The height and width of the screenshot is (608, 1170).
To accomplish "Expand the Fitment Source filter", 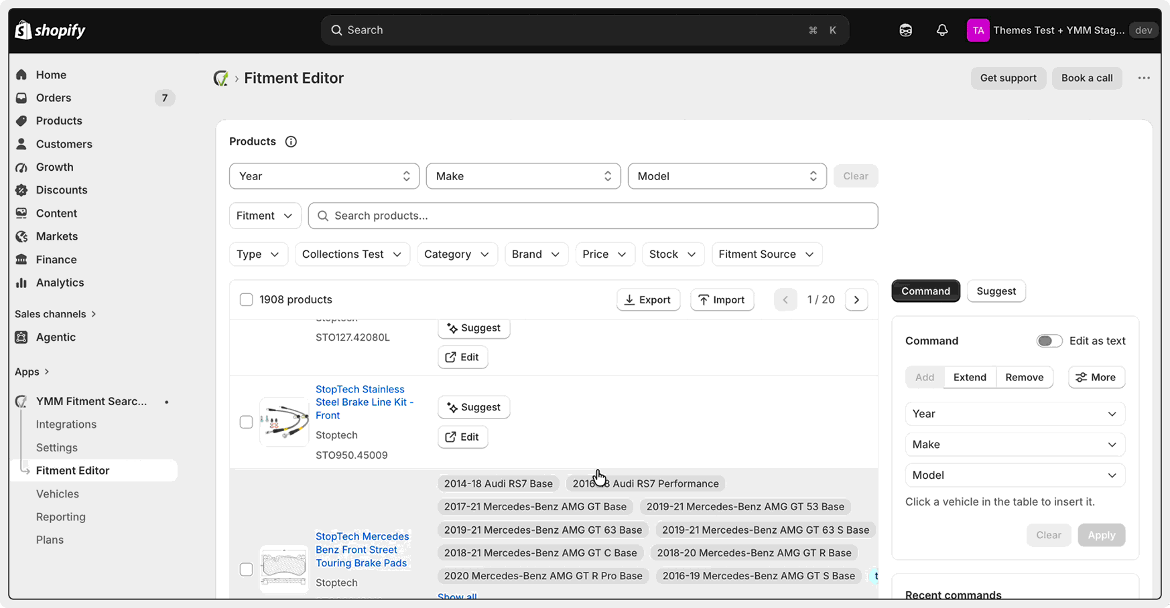I will pyautogui.click(x=767, y=254).
